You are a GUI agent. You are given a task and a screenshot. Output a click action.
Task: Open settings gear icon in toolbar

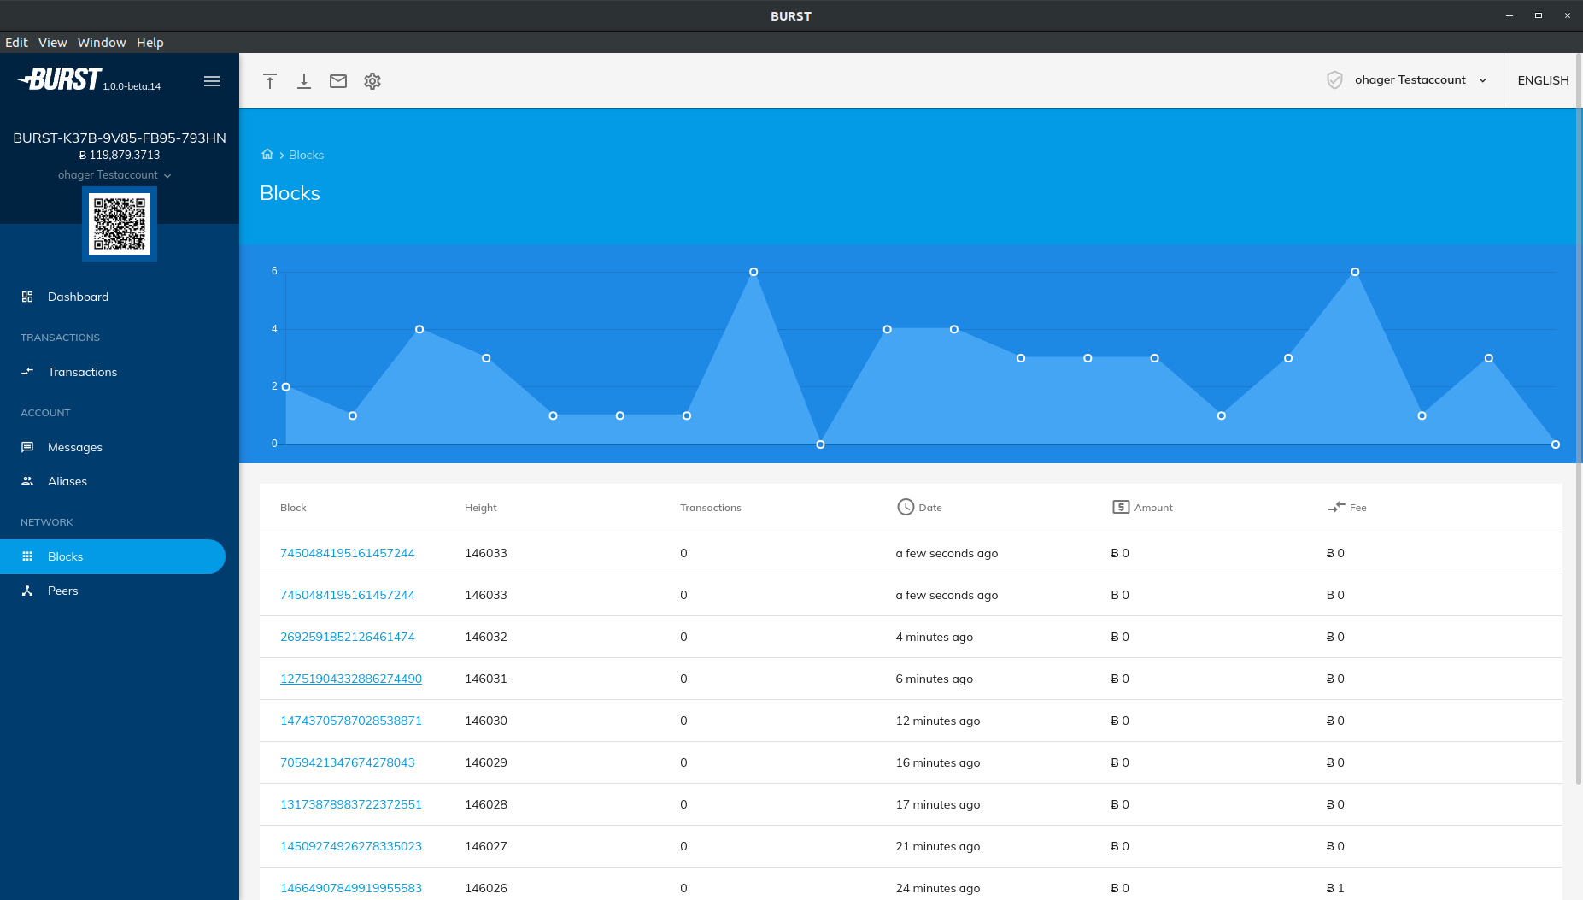point(372,81)
